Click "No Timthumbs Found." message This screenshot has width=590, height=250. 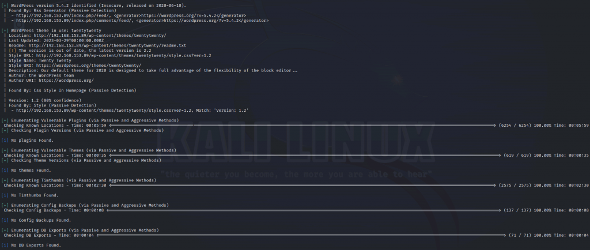(30, 195)
